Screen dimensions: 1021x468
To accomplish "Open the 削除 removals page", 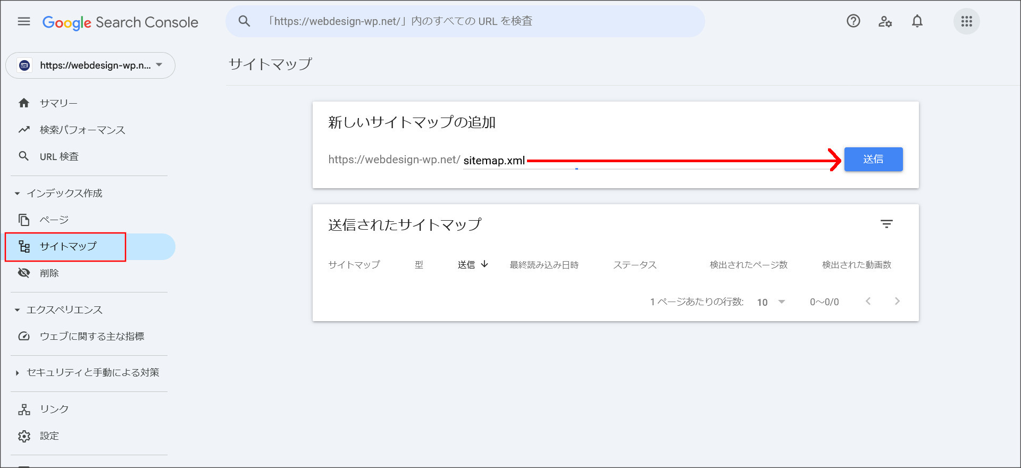I will [x=49, y=273].
